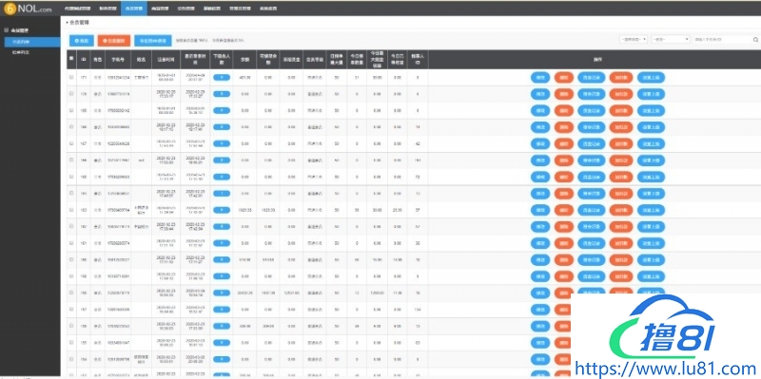The width and height of the screenshot is (761, 379).
Task: Click the blue edit pill in row 170
Action: [540, 94]
